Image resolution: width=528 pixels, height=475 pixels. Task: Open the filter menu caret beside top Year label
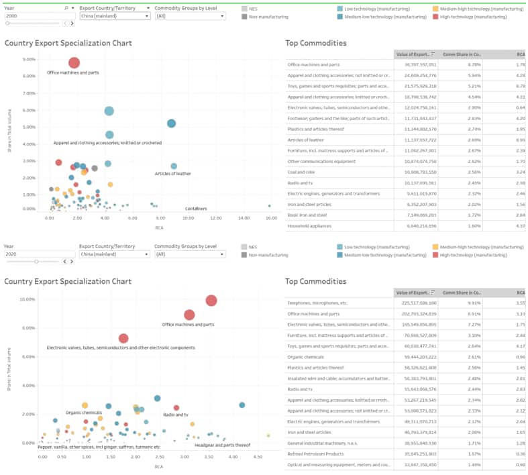tap(72, 7)
